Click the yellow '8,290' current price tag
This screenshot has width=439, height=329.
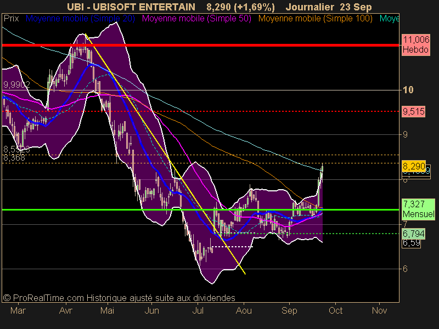pyautogui.click(x=414, y=167)
